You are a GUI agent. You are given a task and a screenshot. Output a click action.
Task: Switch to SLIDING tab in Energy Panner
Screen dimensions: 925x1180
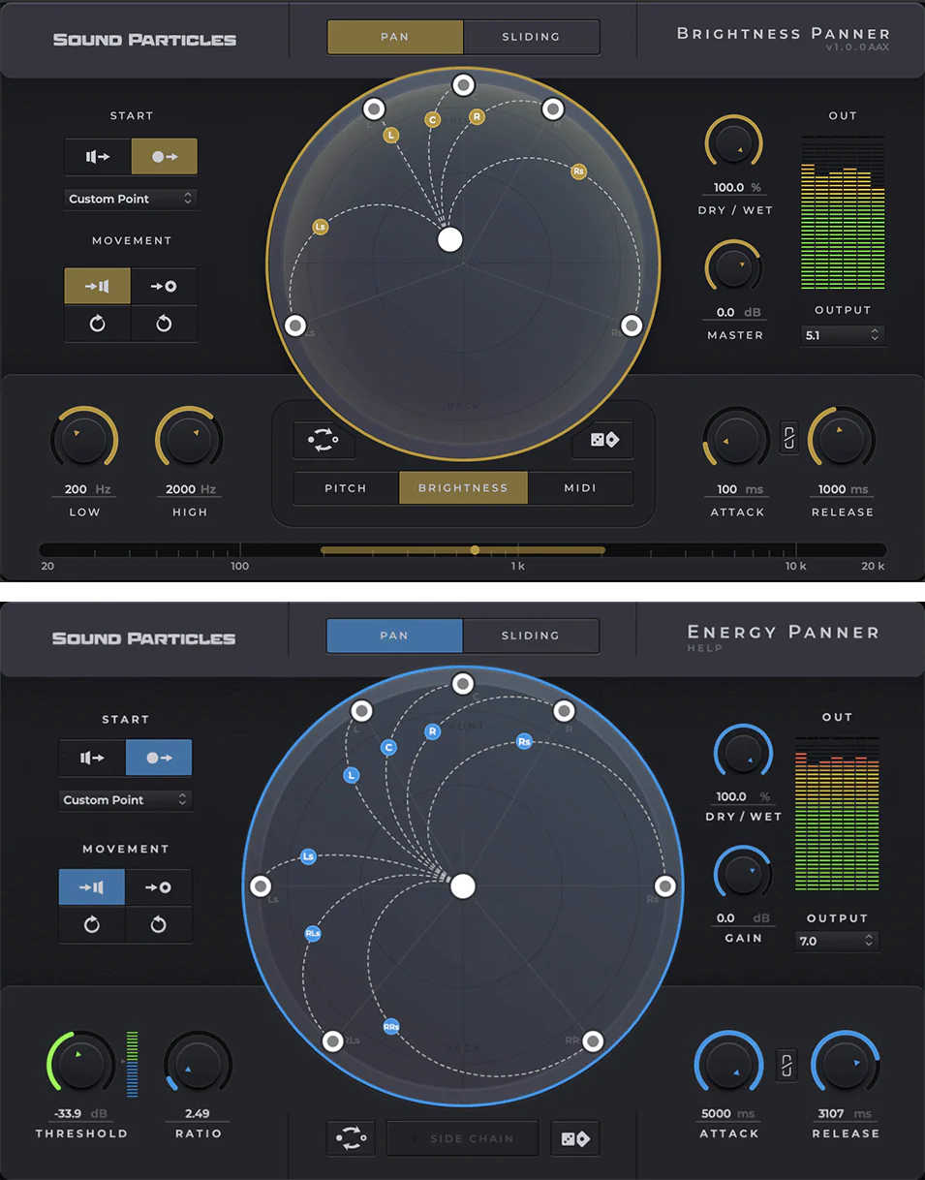pyautogui.click(x=530, y=636)
